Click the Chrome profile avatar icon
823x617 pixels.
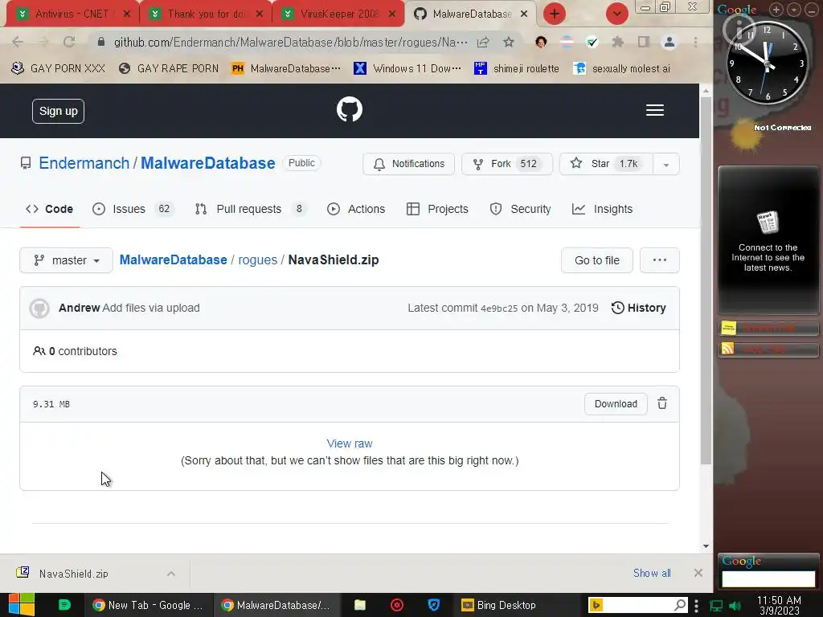tap(669, 42)
